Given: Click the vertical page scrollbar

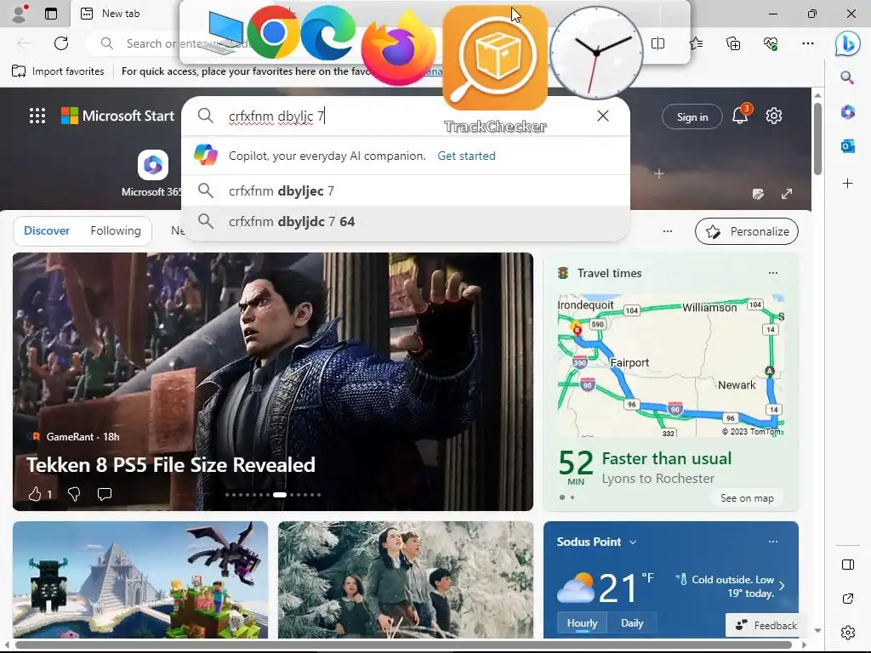Looking at the screenshot, I should click(817, 137).
